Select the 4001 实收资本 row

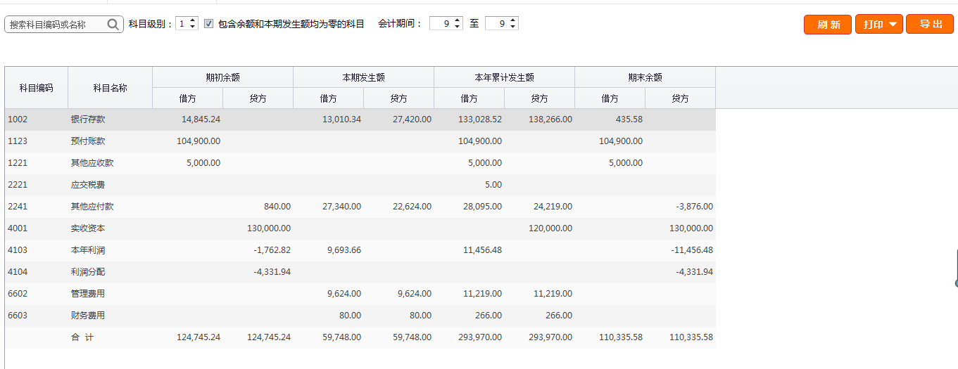tap(88, 228)
